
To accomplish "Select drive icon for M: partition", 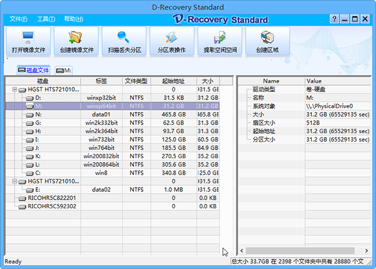I will [x=29, y=106].
